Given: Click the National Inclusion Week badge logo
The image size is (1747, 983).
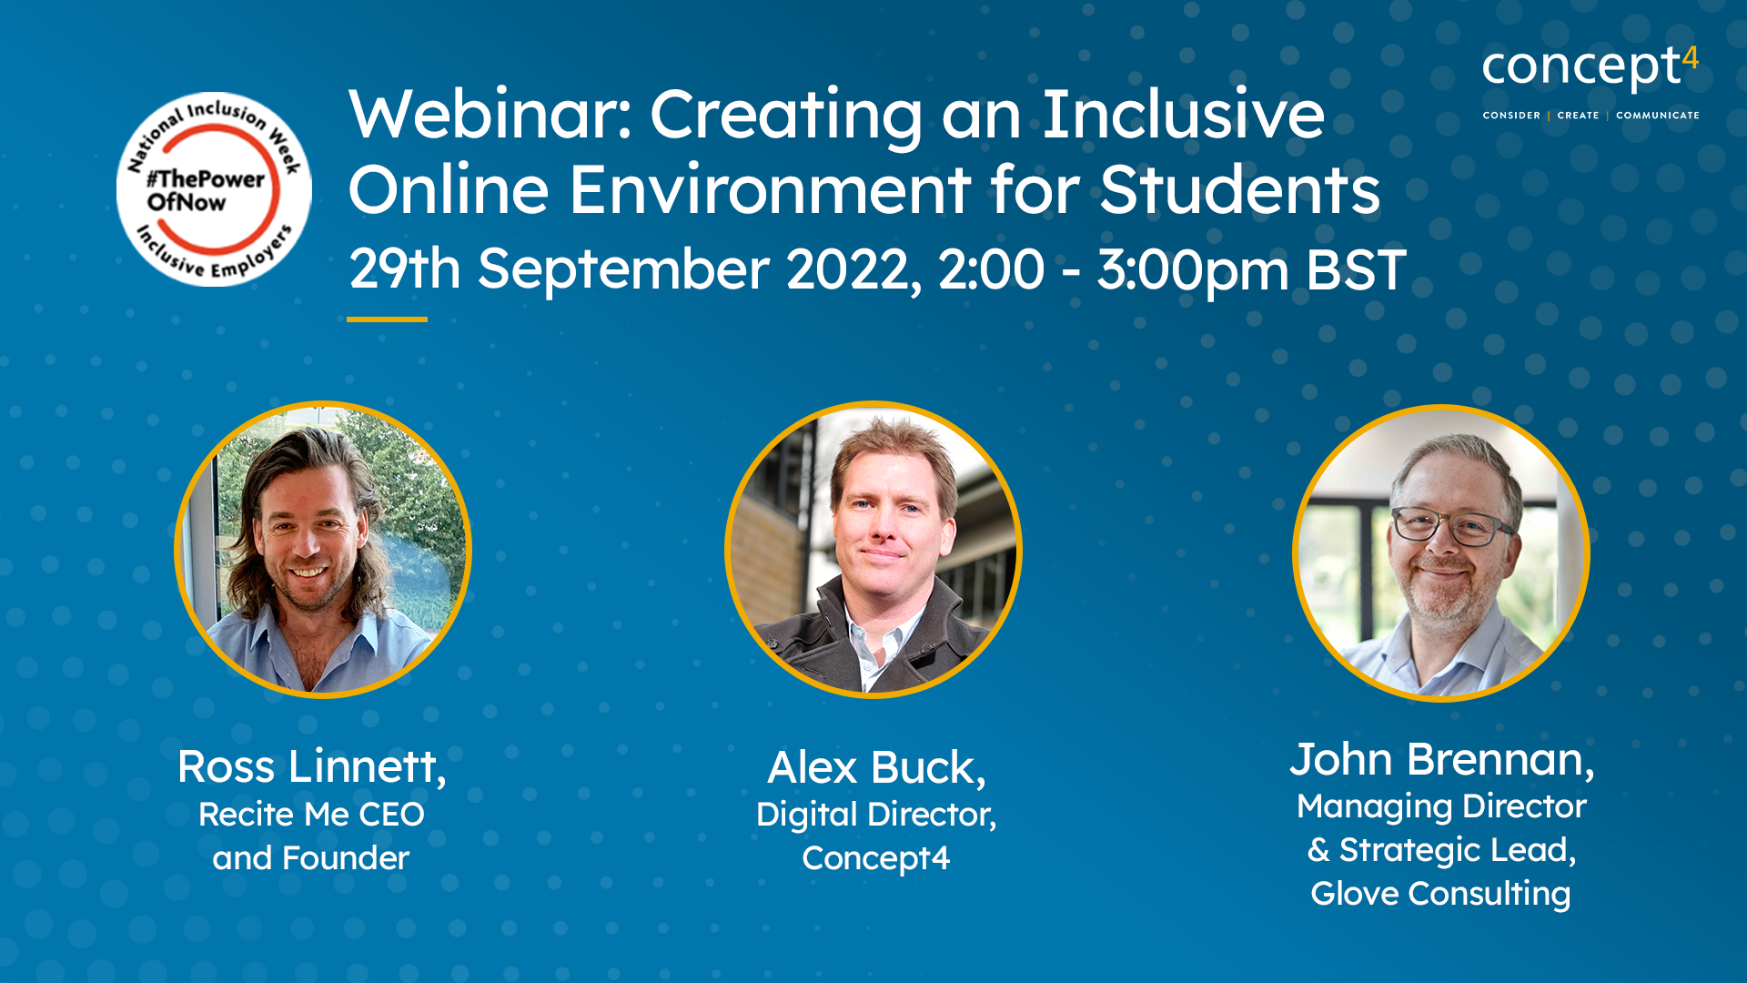Looking at the screenshot, I should (x=214, y=189).
